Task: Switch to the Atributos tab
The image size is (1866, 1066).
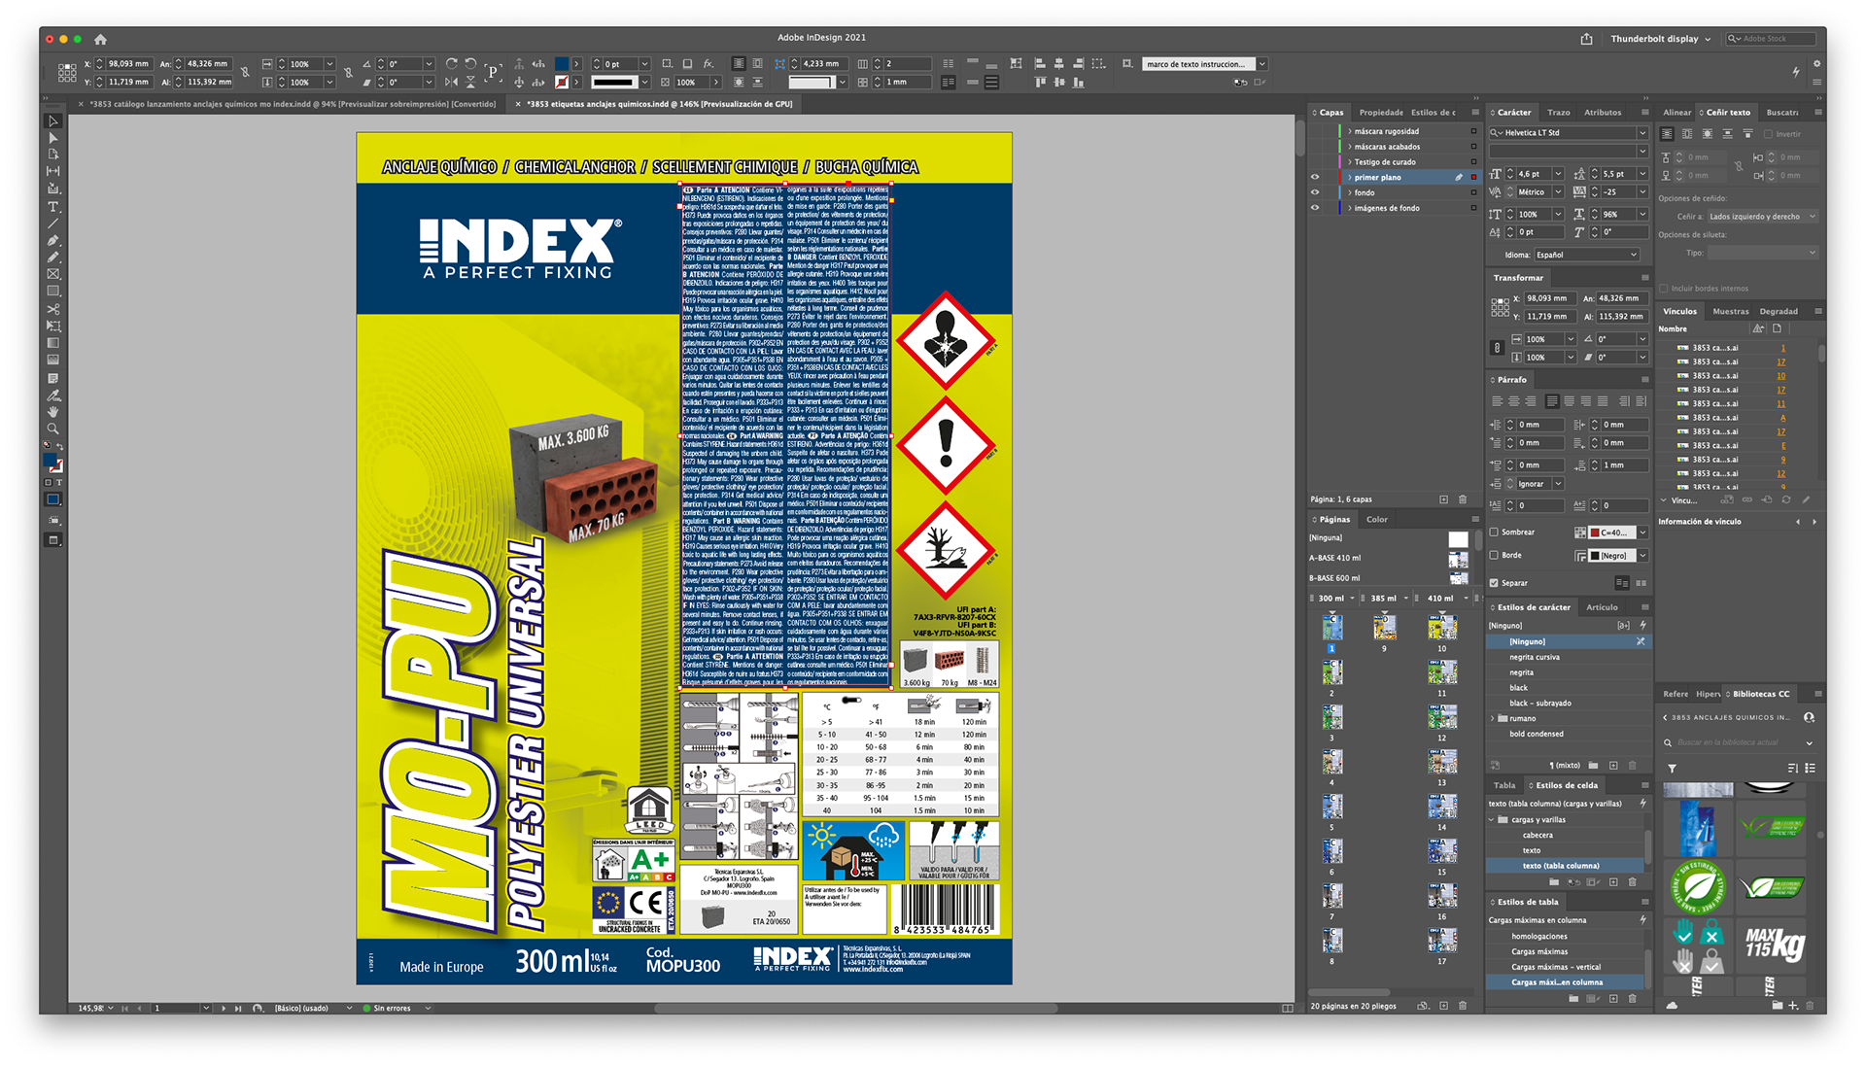Action: (1603, 113)
